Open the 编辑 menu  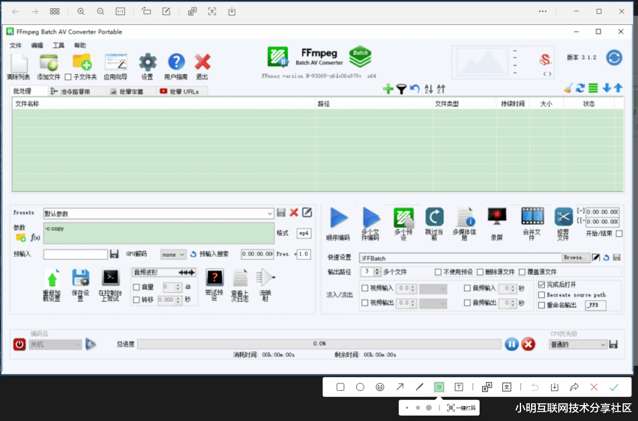coord(37,45)
